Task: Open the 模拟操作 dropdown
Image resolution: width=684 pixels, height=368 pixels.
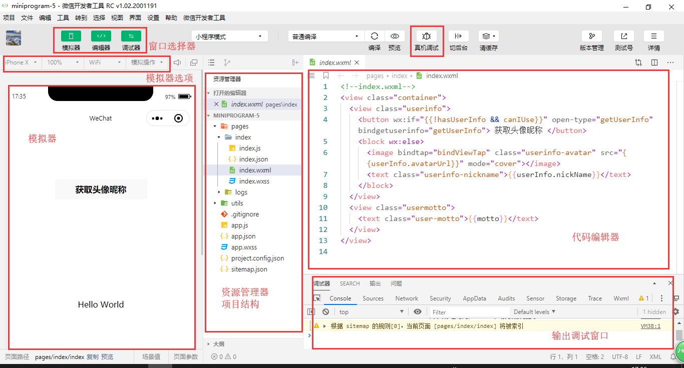Action: pos(147,62)
